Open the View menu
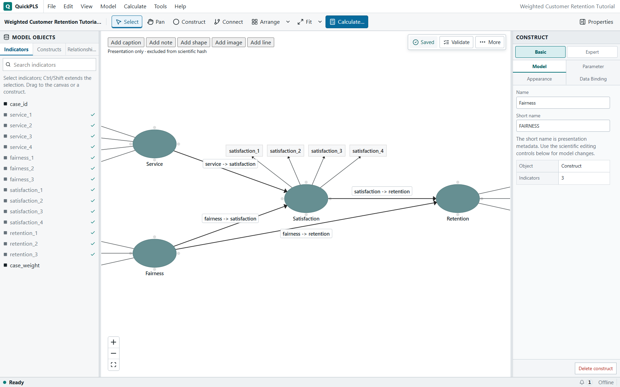Viewport: 620px width, 387px height. click(86, 6)
